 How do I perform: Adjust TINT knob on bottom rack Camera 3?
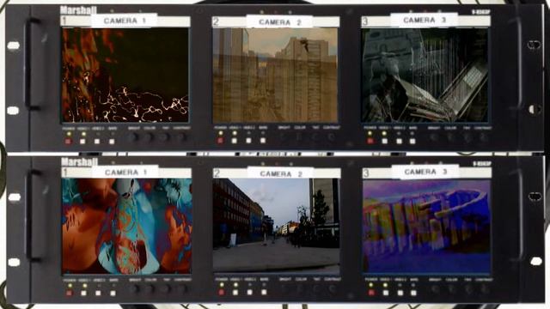click(x=467, y=289)
